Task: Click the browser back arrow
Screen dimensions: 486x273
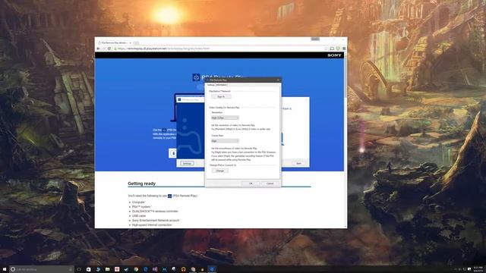Action: [98, 49]
